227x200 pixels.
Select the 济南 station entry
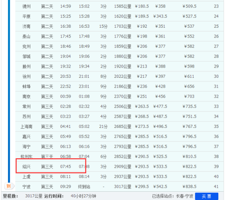click(x=26, y=26)
